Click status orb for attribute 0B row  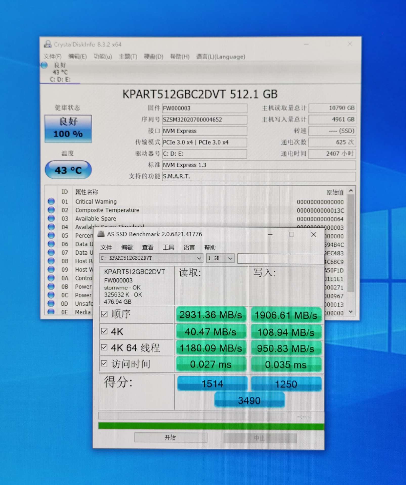pos(51,286)
